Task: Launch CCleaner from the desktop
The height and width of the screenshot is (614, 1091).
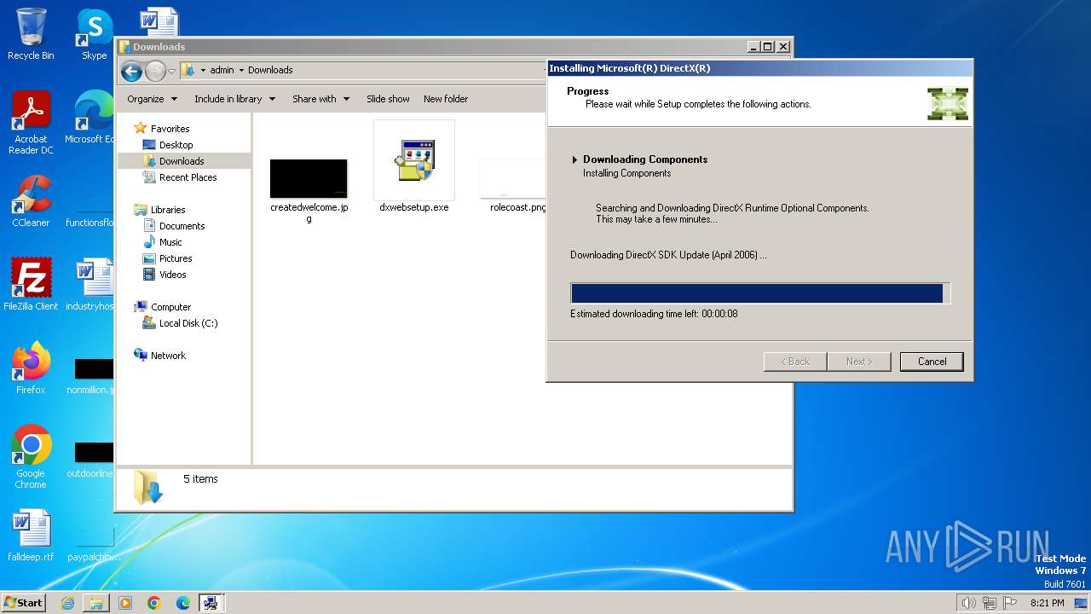Action: point(31,201)
